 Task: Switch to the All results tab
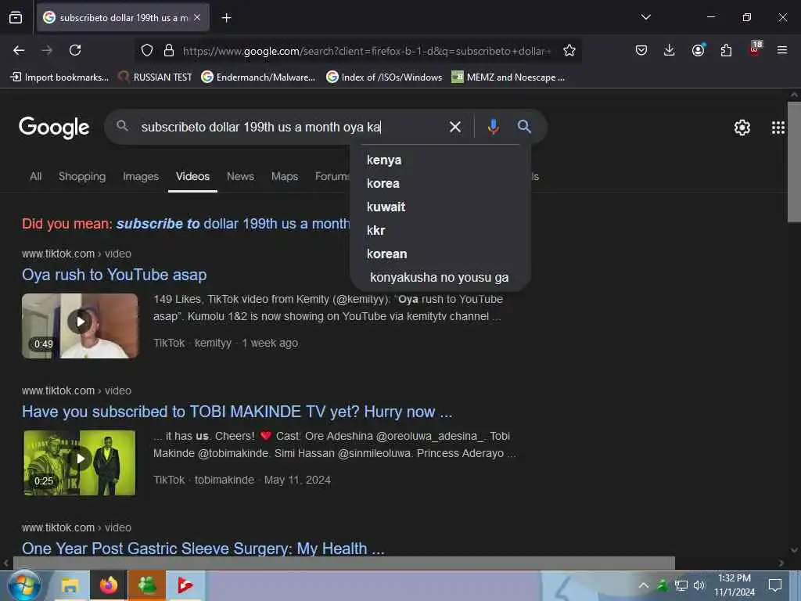coord(36,176)
